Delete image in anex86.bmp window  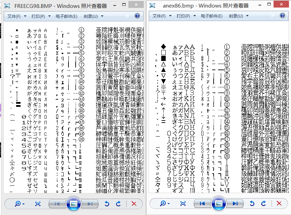[x=279, y=203]
